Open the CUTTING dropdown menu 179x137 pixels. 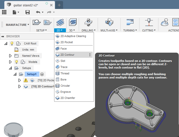[149, 30]
